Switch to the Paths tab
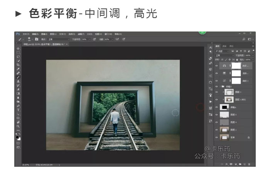This screenshot has height=171, width=270. (x=231, y=46)
